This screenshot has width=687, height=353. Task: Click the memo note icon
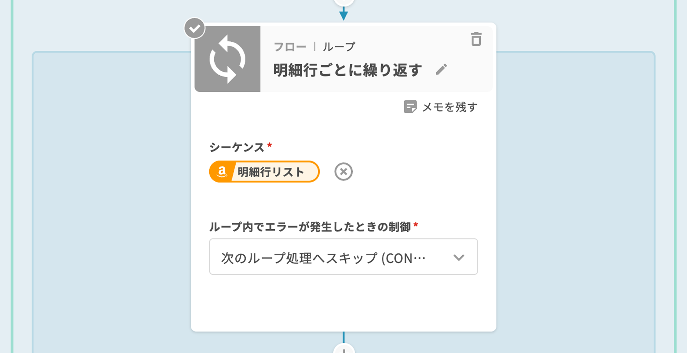click(410, 107)
